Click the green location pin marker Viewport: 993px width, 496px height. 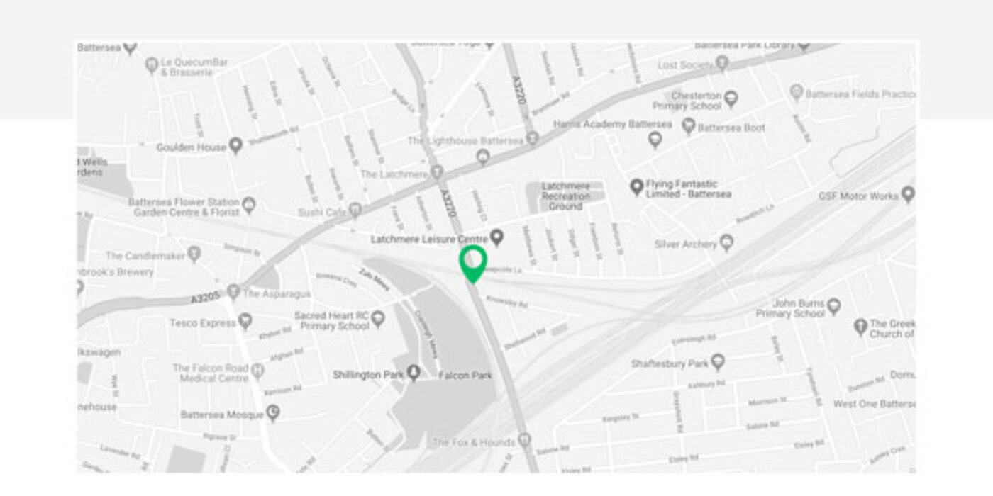click(472, 264)
